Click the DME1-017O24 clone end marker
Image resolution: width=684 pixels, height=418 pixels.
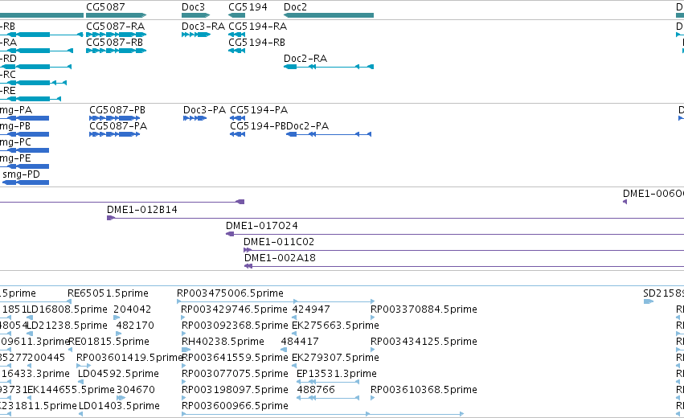(x=230, y=234)
